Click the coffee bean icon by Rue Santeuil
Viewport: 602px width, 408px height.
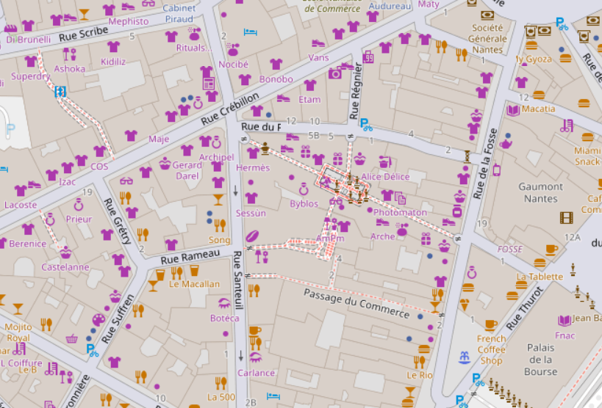251,236
